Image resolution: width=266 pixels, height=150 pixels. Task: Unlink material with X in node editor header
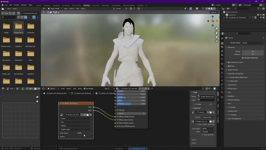click(x=148, y=89)
